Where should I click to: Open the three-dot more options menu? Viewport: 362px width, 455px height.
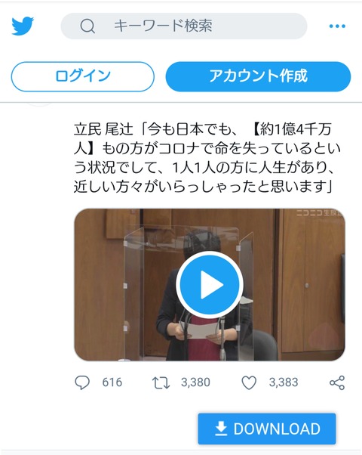tap(337, 26)
